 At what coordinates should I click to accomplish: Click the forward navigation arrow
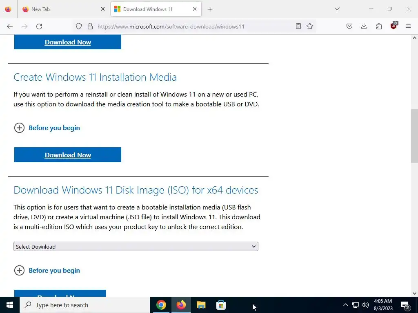pos(24,26)
